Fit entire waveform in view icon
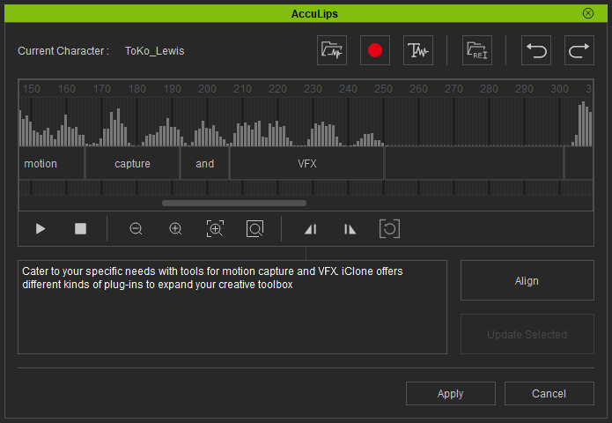The height and width of the screenshot is (423, 612). [x=254, y=229]
